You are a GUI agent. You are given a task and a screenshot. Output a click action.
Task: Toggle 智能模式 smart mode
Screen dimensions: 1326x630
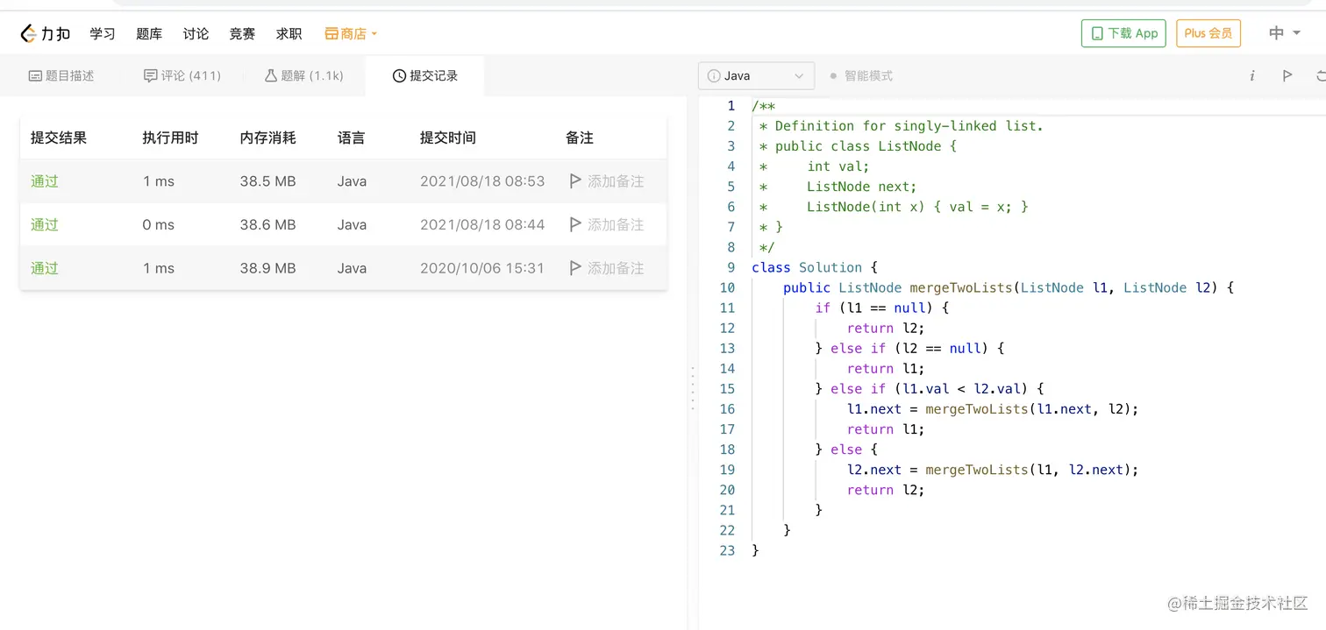coord(860,76)
